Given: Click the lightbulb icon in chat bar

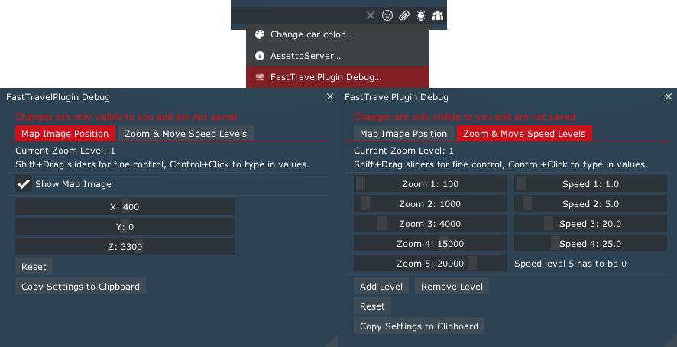Looking at the screenshot, I should 421,15.
